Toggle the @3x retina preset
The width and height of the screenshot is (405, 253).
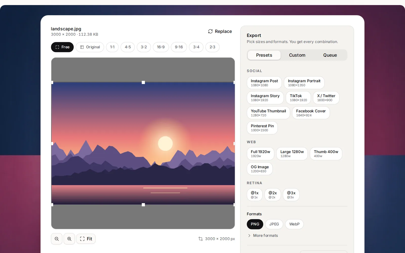(291, 195)
